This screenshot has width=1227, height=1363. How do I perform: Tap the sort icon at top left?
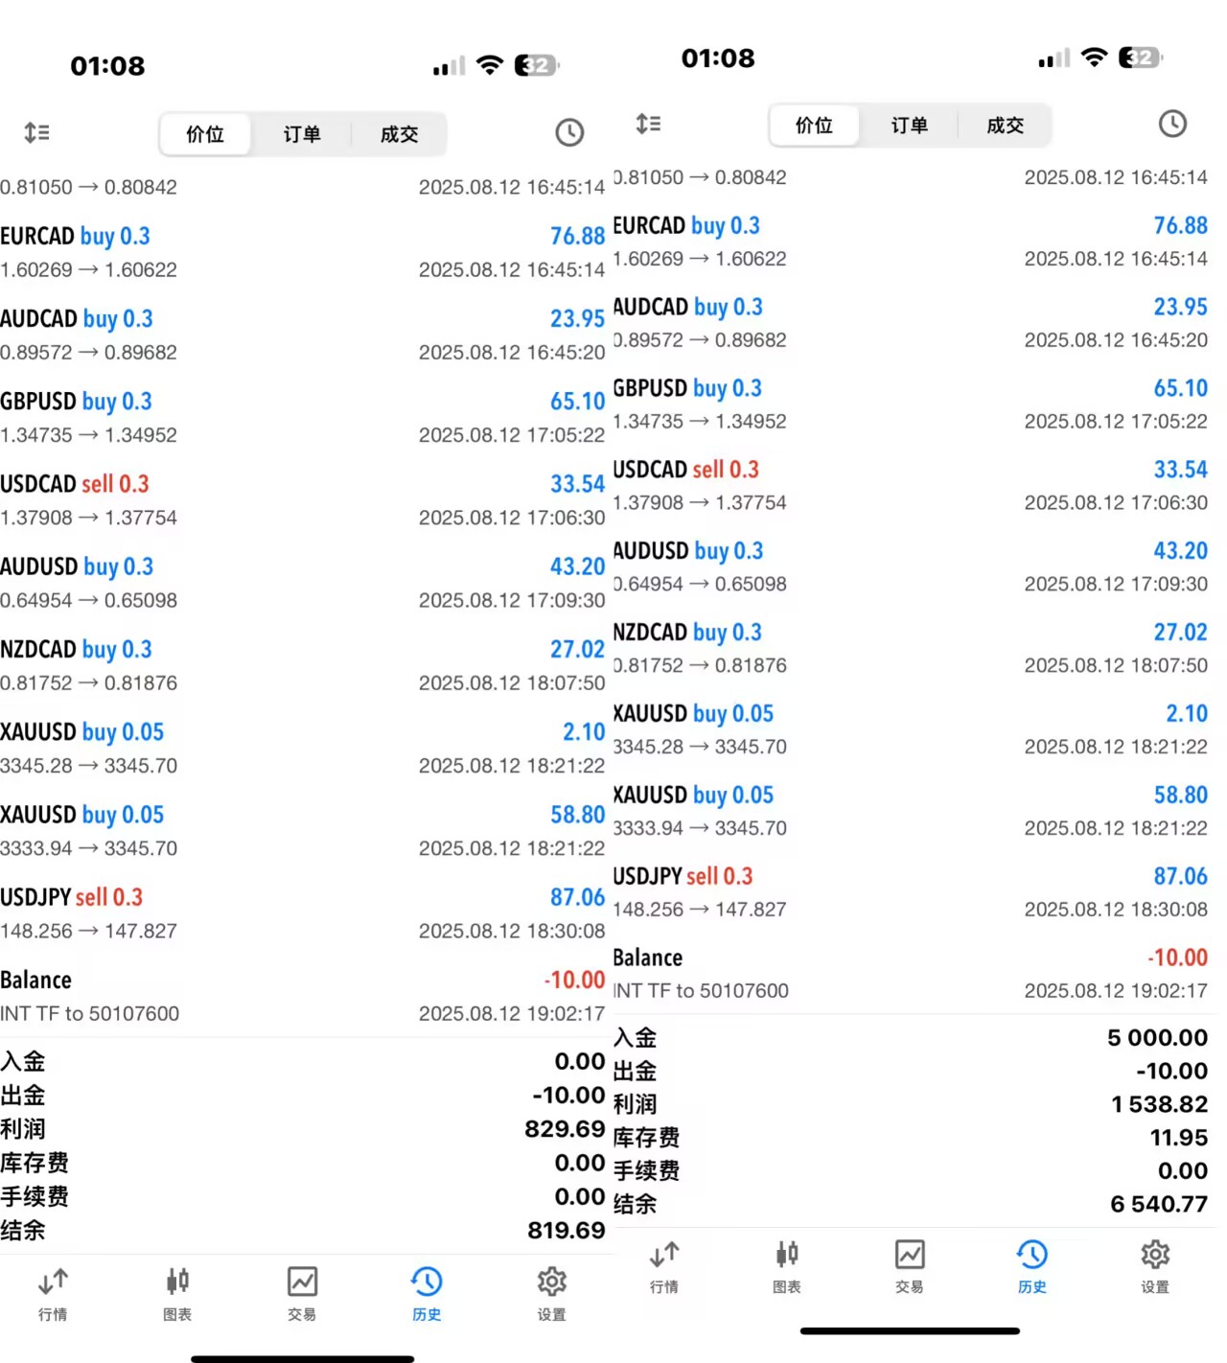(x=36, y=132)
